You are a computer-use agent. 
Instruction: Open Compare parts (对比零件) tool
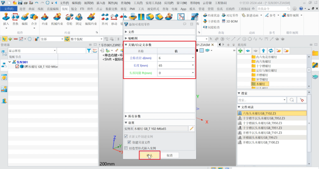click(230, 15)
